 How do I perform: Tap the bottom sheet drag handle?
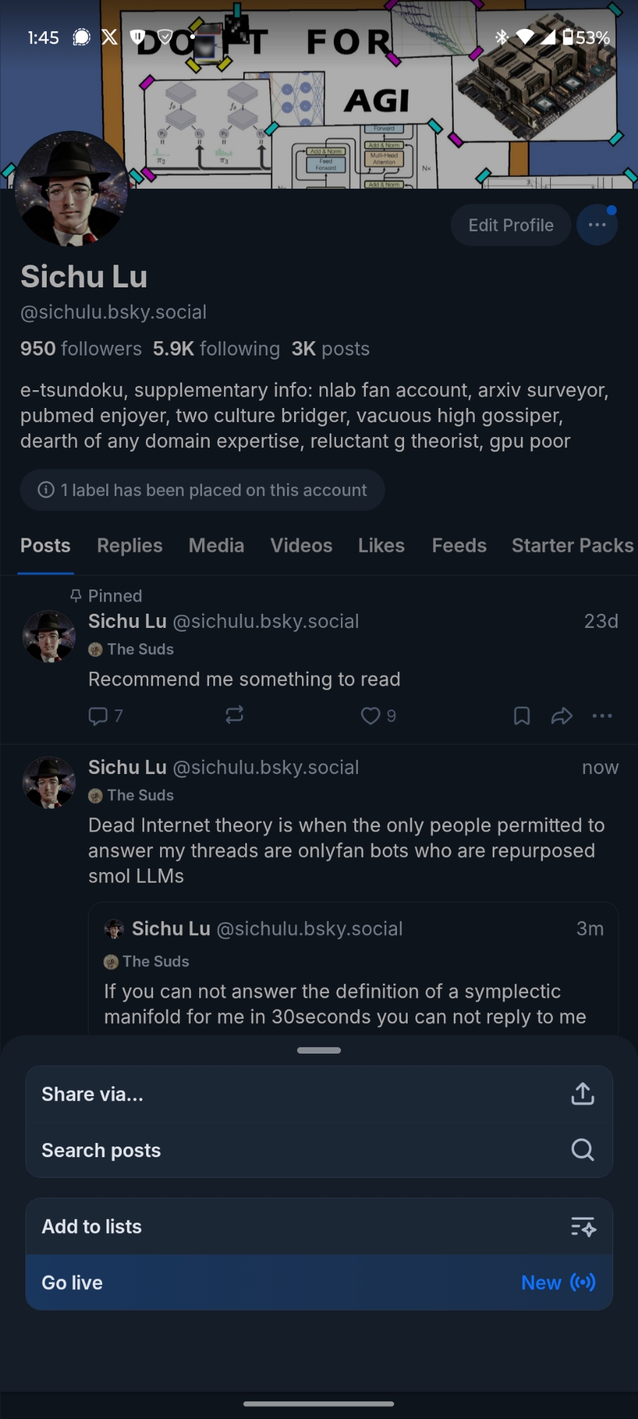(319, 1050)
